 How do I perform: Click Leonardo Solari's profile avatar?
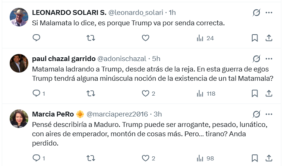19,17
